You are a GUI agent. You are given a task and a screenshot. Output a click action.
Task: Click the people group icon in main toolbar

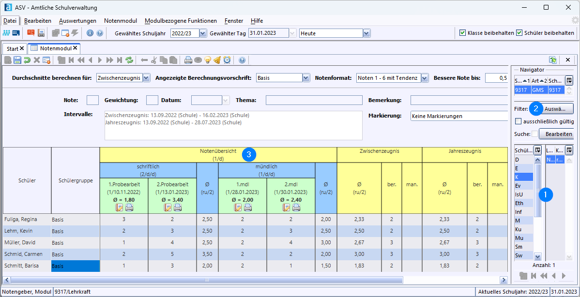6,33
